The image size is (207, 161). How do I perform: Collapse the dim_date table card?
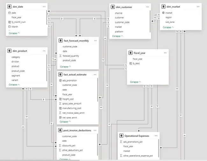click(14, 33)
